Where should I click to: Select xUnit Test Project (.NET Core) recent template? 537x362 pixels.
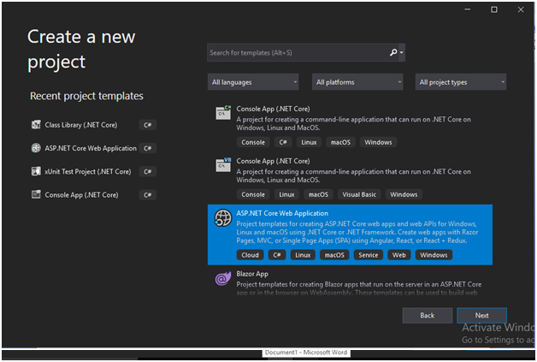(88, 171)
